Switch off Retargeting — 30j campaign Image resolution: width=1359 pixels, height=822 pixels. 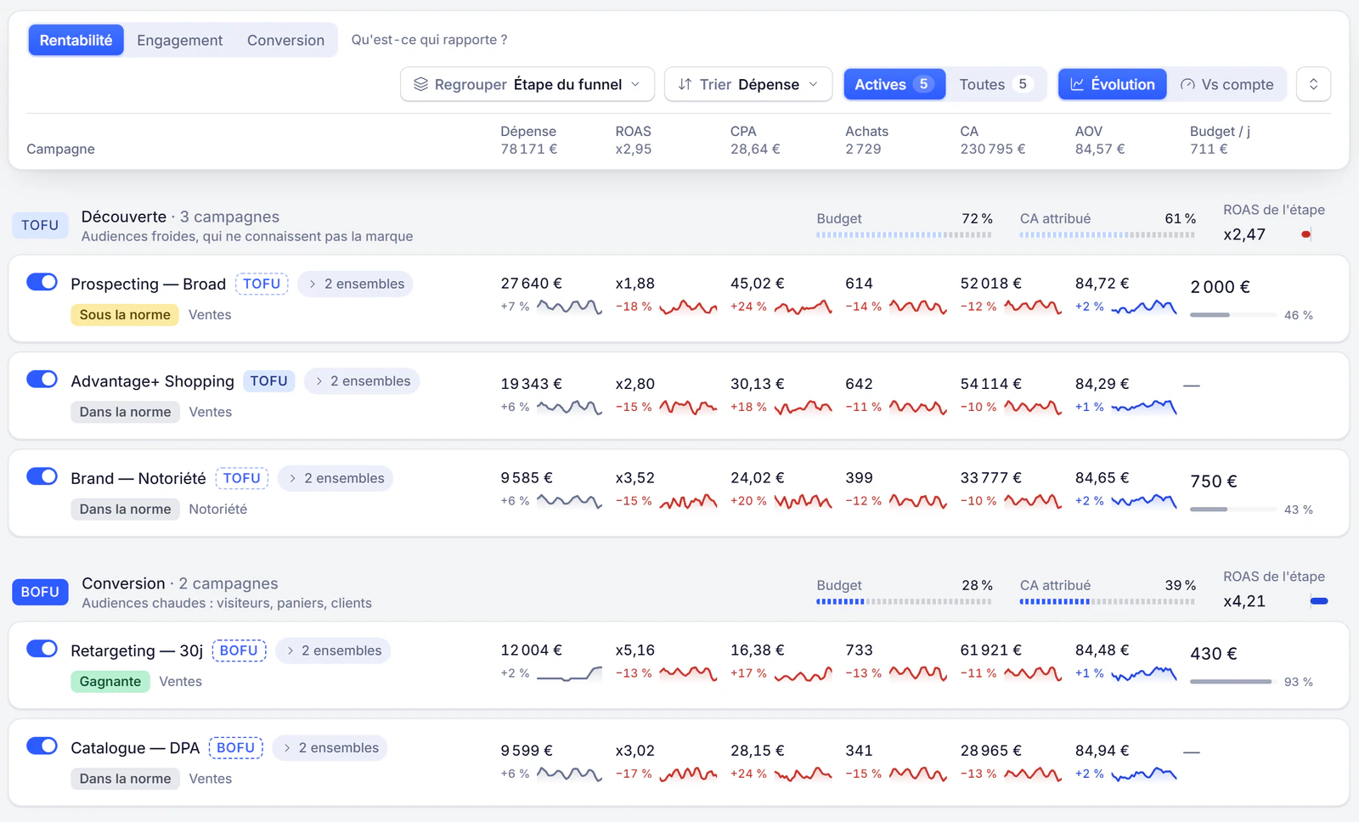[42, 649]
